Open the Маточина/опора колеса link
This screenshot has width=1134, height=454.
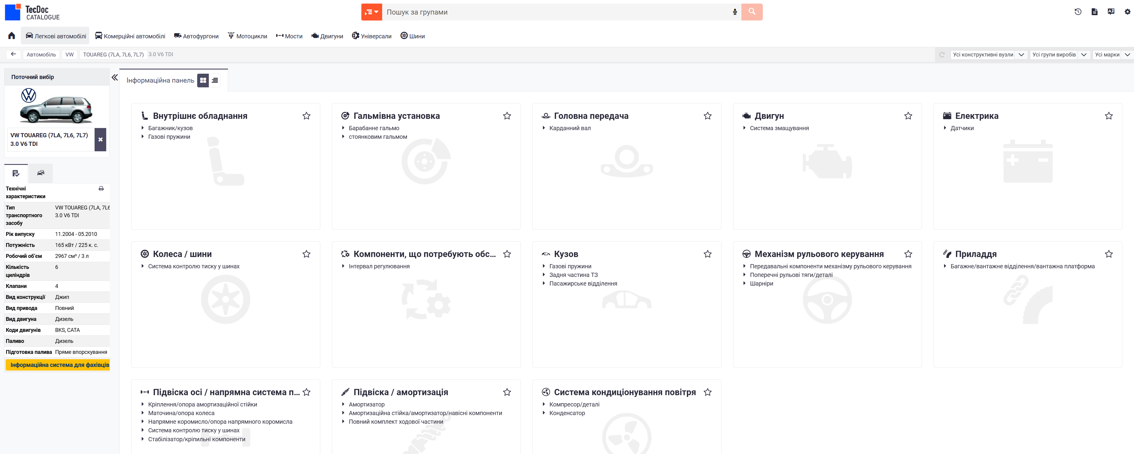181,413
